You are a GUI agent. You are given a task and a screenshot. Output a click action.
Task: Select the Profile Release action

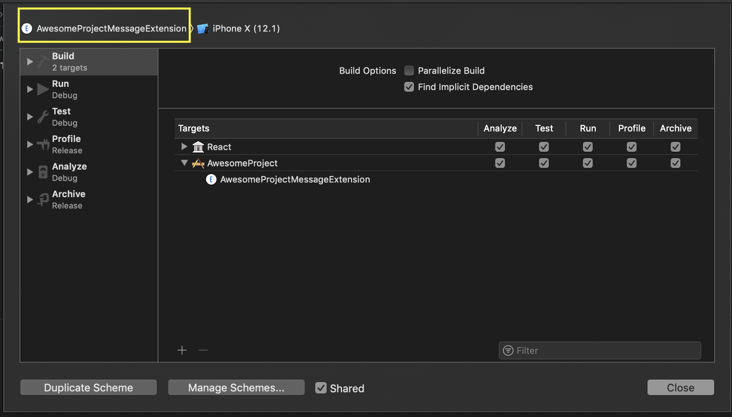click(x=89, y=144)
